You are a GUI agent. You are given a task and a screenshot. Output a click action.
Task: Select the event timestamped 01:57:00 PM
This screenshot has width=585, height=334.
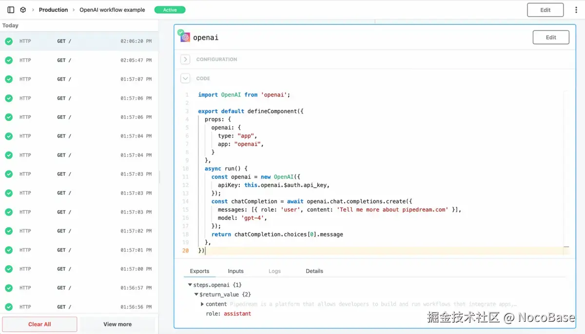point(79,269)
